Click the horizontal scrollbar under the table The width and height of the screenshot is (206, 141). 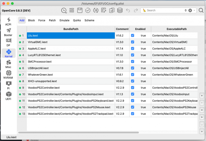point(77,132)
